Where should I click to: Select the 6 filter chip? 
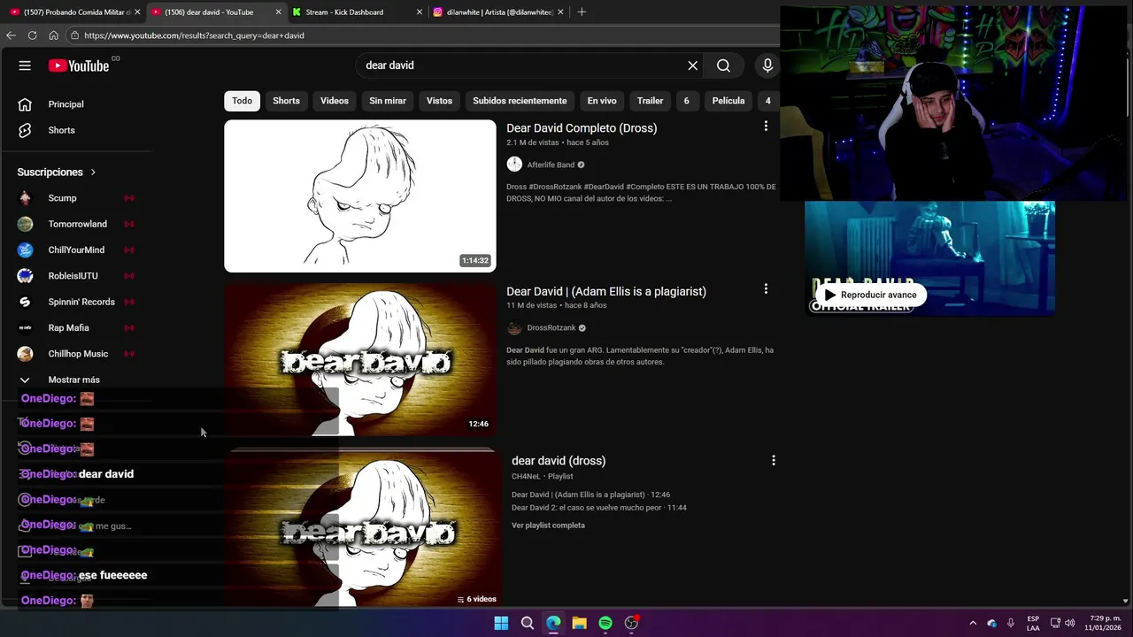(x=686, y=101)
